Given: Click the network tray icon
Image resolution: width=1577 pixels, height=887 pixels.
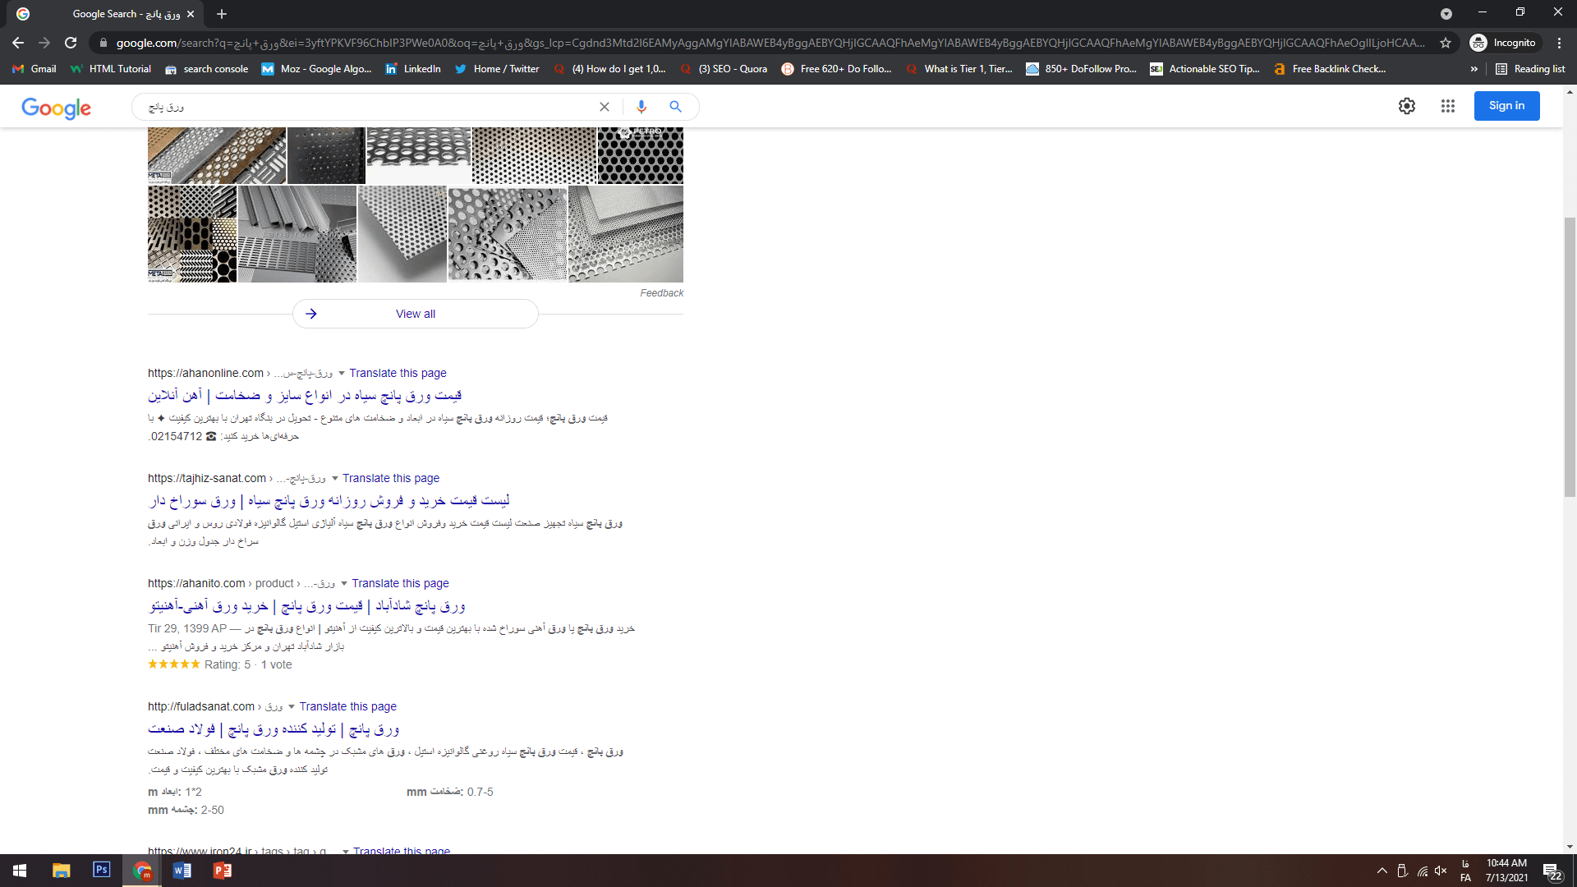Looking at the screenshot, I should (1423, 871).
